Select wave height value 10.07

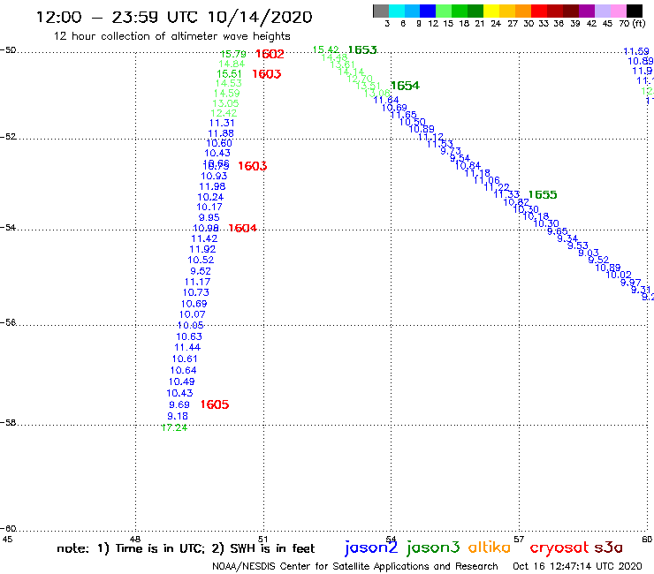tap(193, 314)
